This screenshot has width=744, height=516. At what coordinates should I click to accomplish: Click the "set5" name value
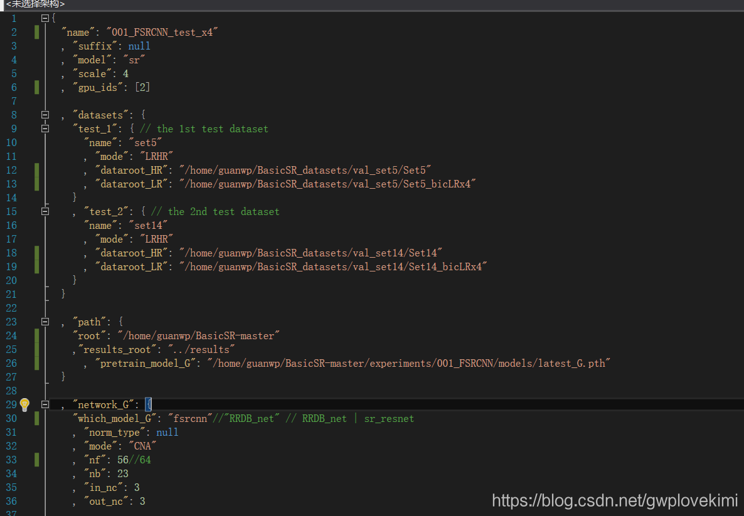145,143
